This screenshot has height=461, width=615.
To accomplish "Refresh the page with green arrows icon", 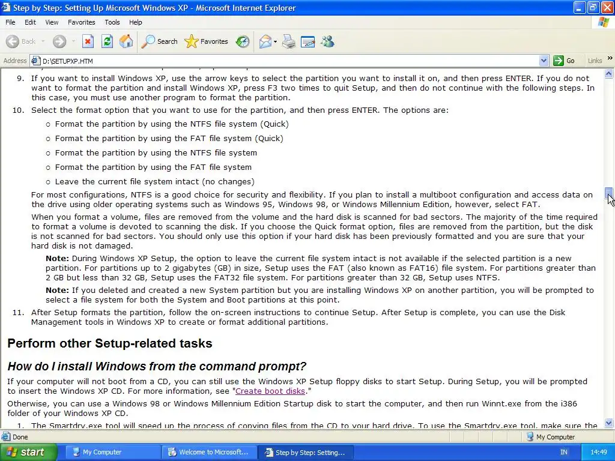I will click(x=107, y=41).
